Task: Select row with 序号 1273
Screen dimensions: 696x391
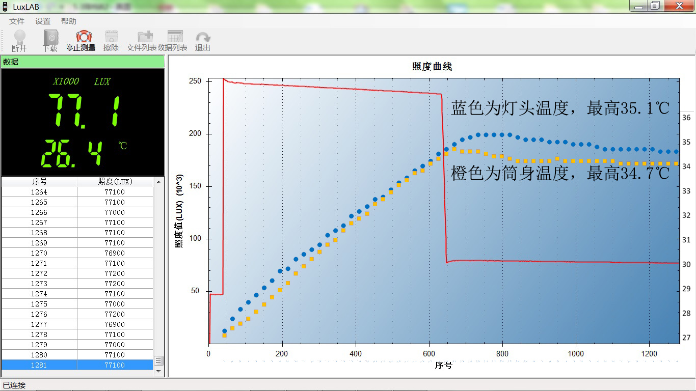Action: point(77,284)
